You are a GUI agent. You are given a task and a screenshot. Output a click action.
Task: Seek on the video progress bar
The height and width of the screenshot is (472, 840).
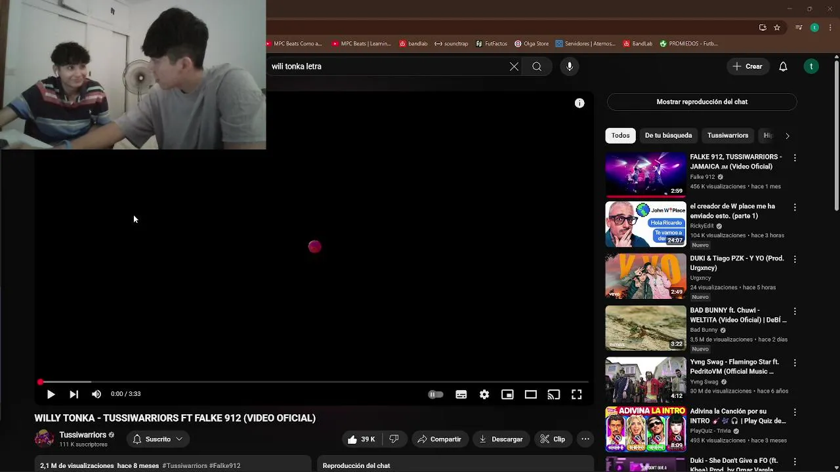(314, 382)
